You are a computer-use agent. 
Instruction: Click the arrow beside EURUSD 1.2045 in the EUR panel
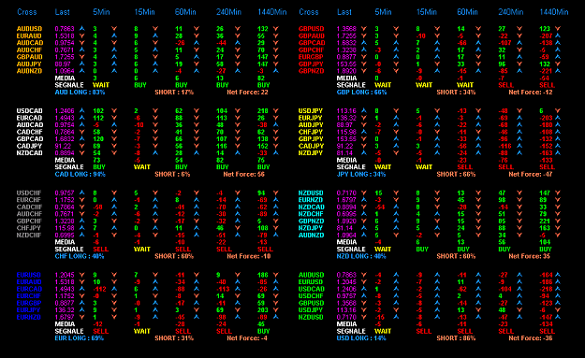point(81,275)
